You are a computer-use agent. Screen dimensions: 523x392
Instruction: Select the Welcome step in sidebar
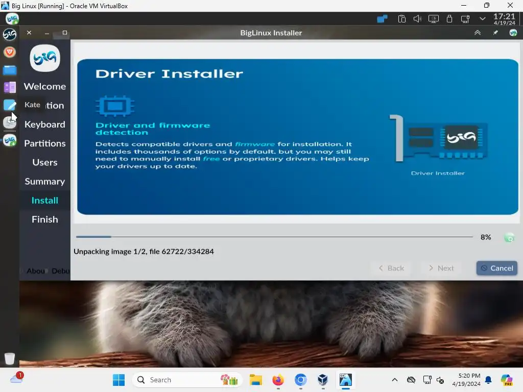click(x=45, y=86)
